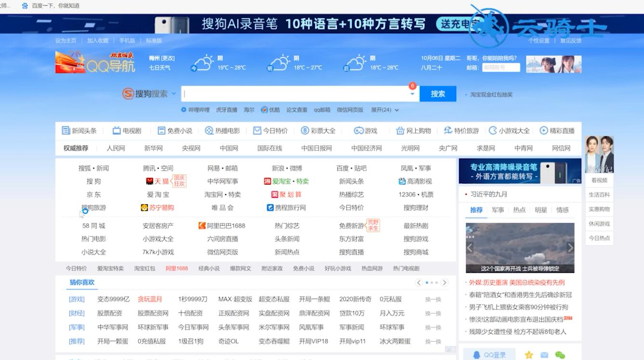The image size is (644, 360).
Task: Click the Baidu paw browser tab icon
Action: pos(25,6)
